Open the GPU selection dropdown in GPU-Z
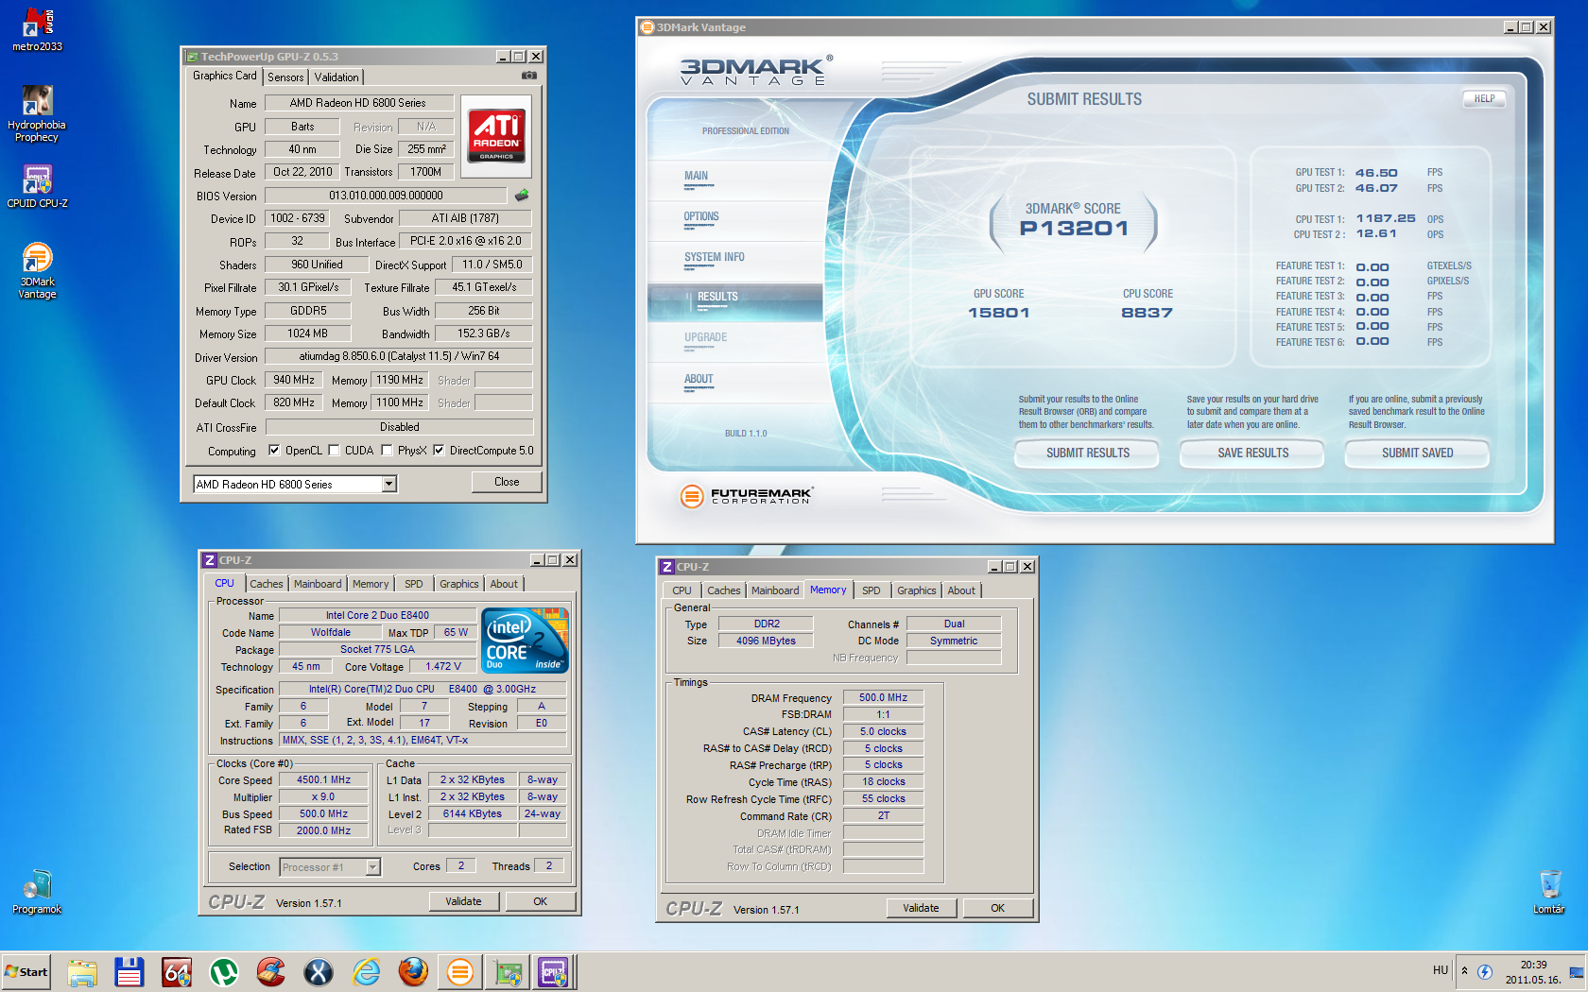The image size is (1588, 992). pos(388,484)
